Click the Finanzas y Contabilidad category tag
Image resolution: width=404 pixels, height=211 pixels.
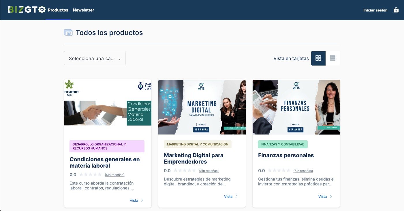(x=283, y=144)
